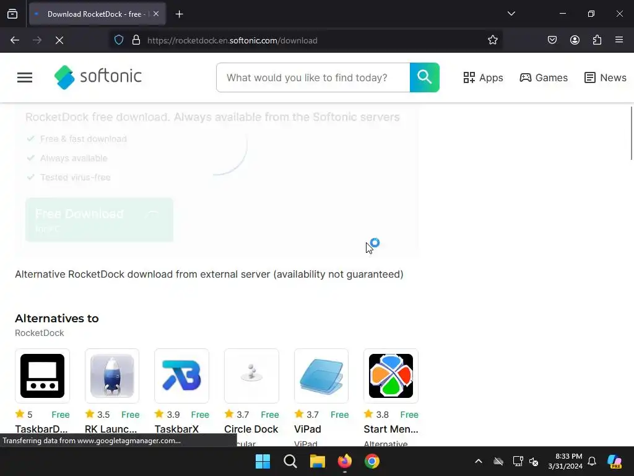
Task: Open RK Launcher rocket thumbnail
Action: coord(112,376)
